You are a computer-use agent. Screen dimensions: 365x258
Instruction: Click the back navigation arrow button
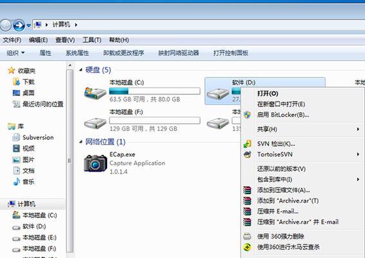[x=5, y=25]
